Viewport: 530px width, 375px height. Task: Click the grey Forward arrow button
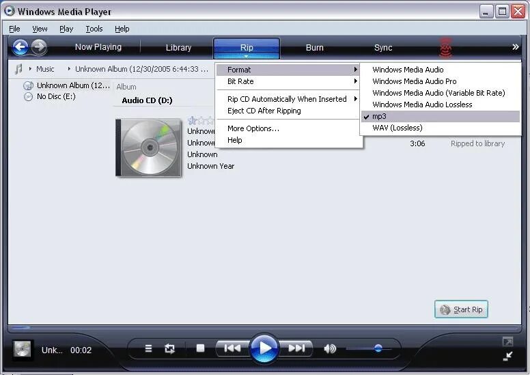(x=39, y=47)
